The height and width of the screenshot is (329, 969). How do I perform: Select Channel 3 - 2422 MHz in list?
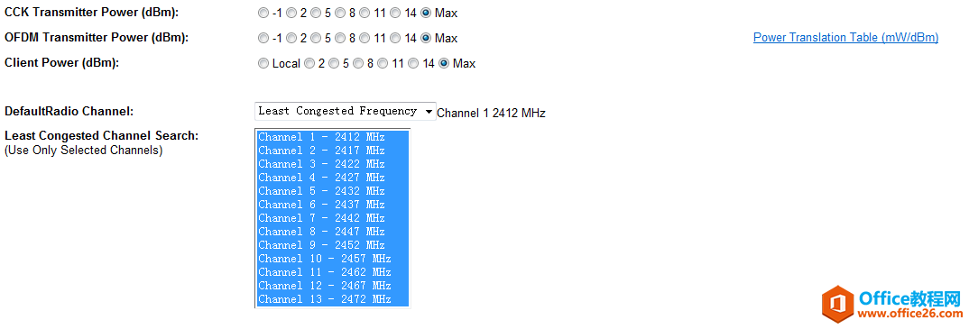[333, 163]
